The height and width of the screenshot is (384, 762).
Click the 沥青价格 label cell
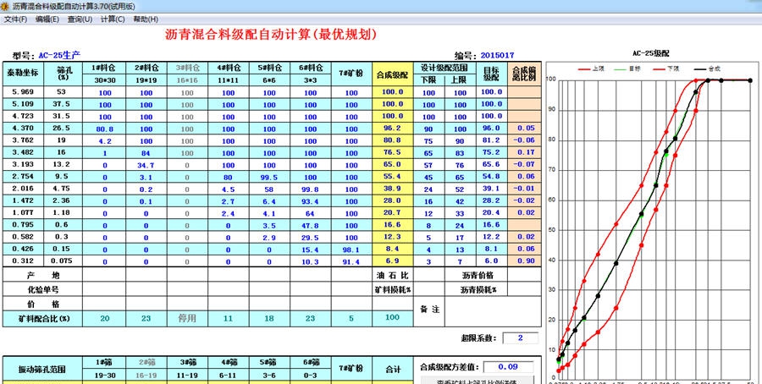(477, 275)
